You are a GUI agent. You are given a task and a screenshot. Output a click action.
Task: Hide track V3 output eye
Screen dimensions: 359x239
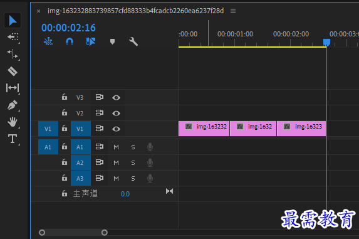click(116, 98)
